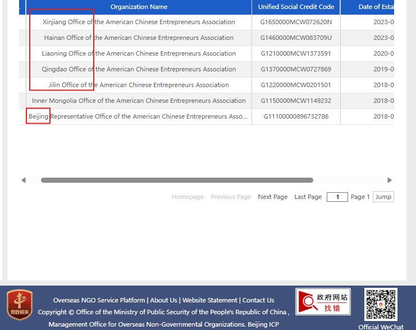Click the page number input field
Image resolution: width=416 pixels, height=330 pixels.
(x=337, y=197)
